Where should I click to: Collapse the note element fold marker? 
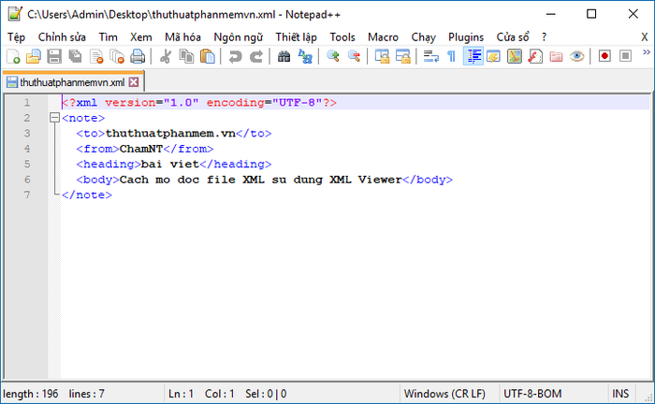54,118
